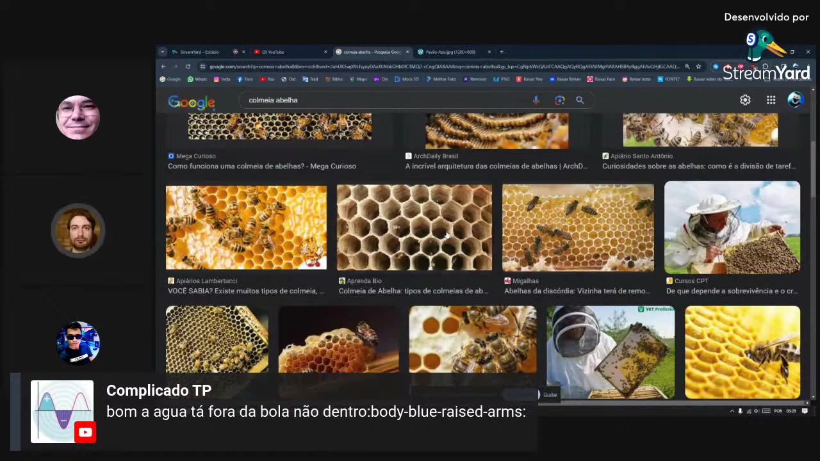Open the Maps bookmark
Screen dimensions: 820x461
pyautogui.click(x=358, y=79)
